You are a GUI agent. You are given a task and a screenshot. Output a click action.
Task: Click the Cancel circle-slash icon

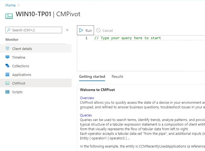click(x=98, y=31)
